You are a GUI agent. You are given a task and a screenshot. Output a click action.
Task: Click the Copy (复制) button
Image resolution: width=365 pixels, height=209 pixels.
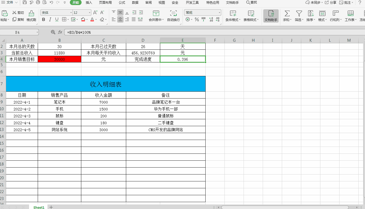point(18,20)
